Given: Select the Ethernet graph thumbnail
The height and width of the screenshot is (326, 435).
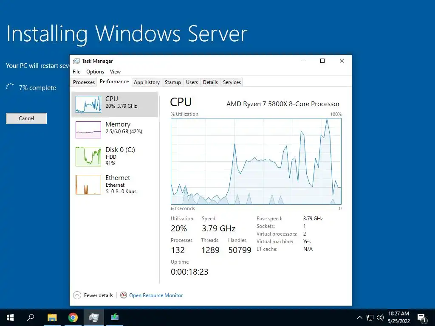Looking at the screenshot, I should coord(88,184).
